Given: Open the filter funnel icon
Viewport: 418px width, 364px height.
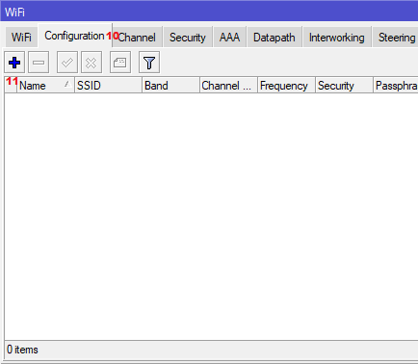Looking at the screenshot, I should point(149,63).
